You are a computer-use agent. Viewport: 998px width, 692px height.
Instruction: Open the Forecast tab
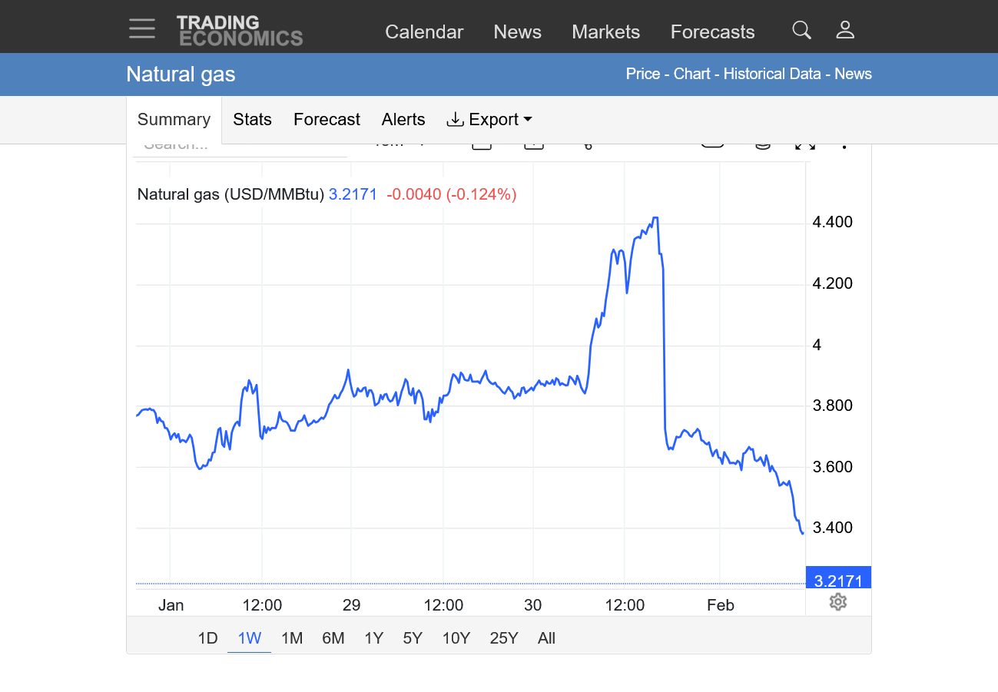click(327, 120)
